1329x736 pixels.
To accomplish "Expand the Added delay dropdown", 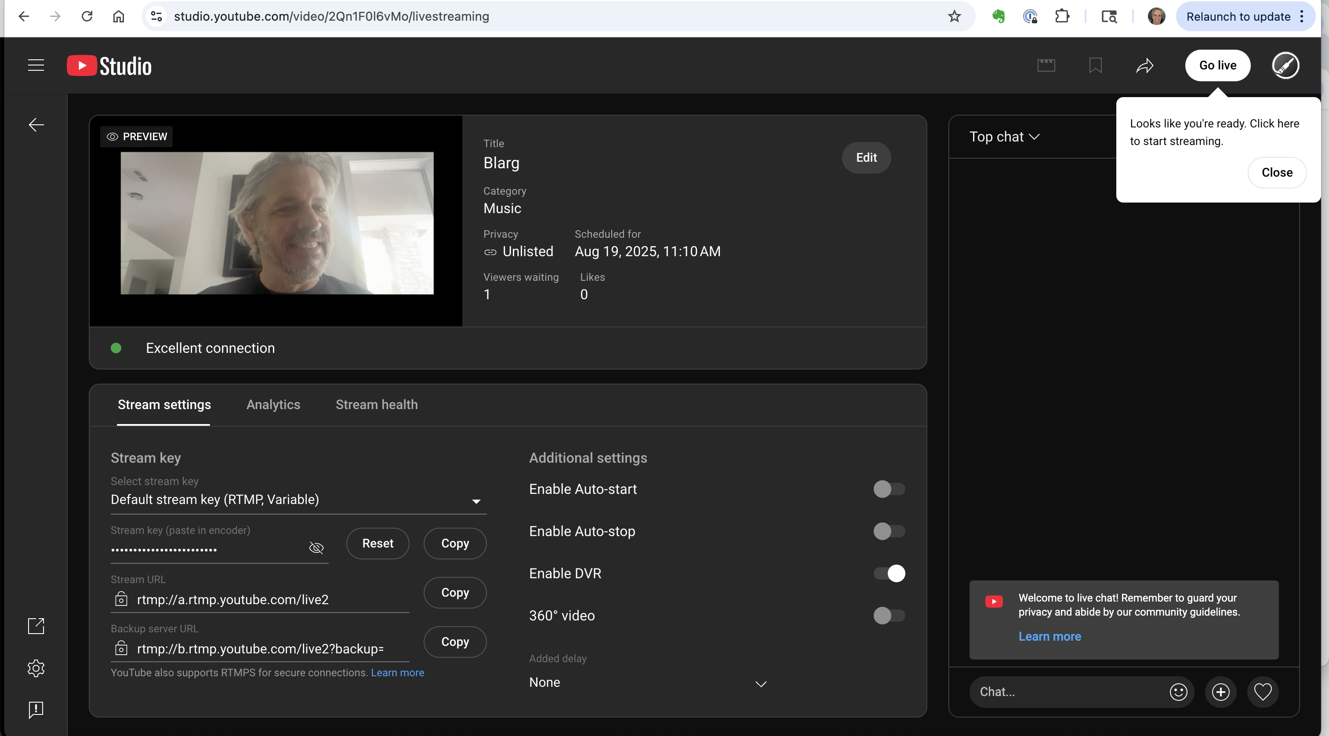I will click(x=647, y=683).
